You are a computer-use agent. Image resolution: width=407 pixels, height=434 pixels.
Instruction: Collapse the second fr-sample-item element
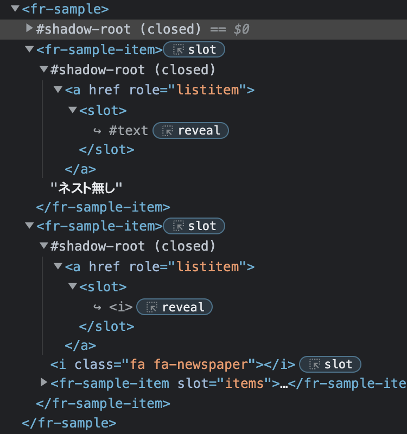[x=29, y=225]
